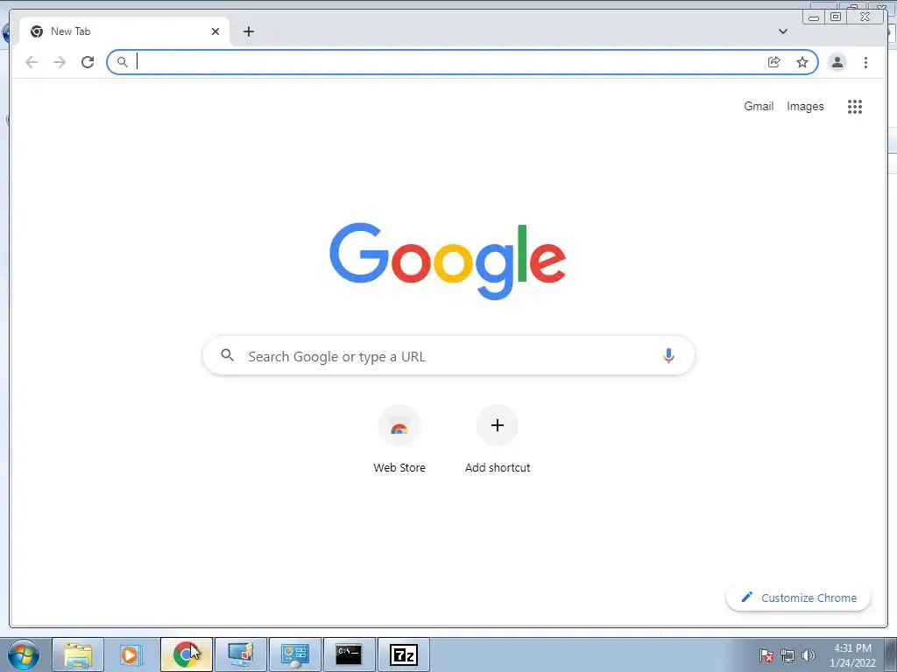Select the New Tab tab
897x672 pixels.
pyautogui.click(x=124, y=31)
